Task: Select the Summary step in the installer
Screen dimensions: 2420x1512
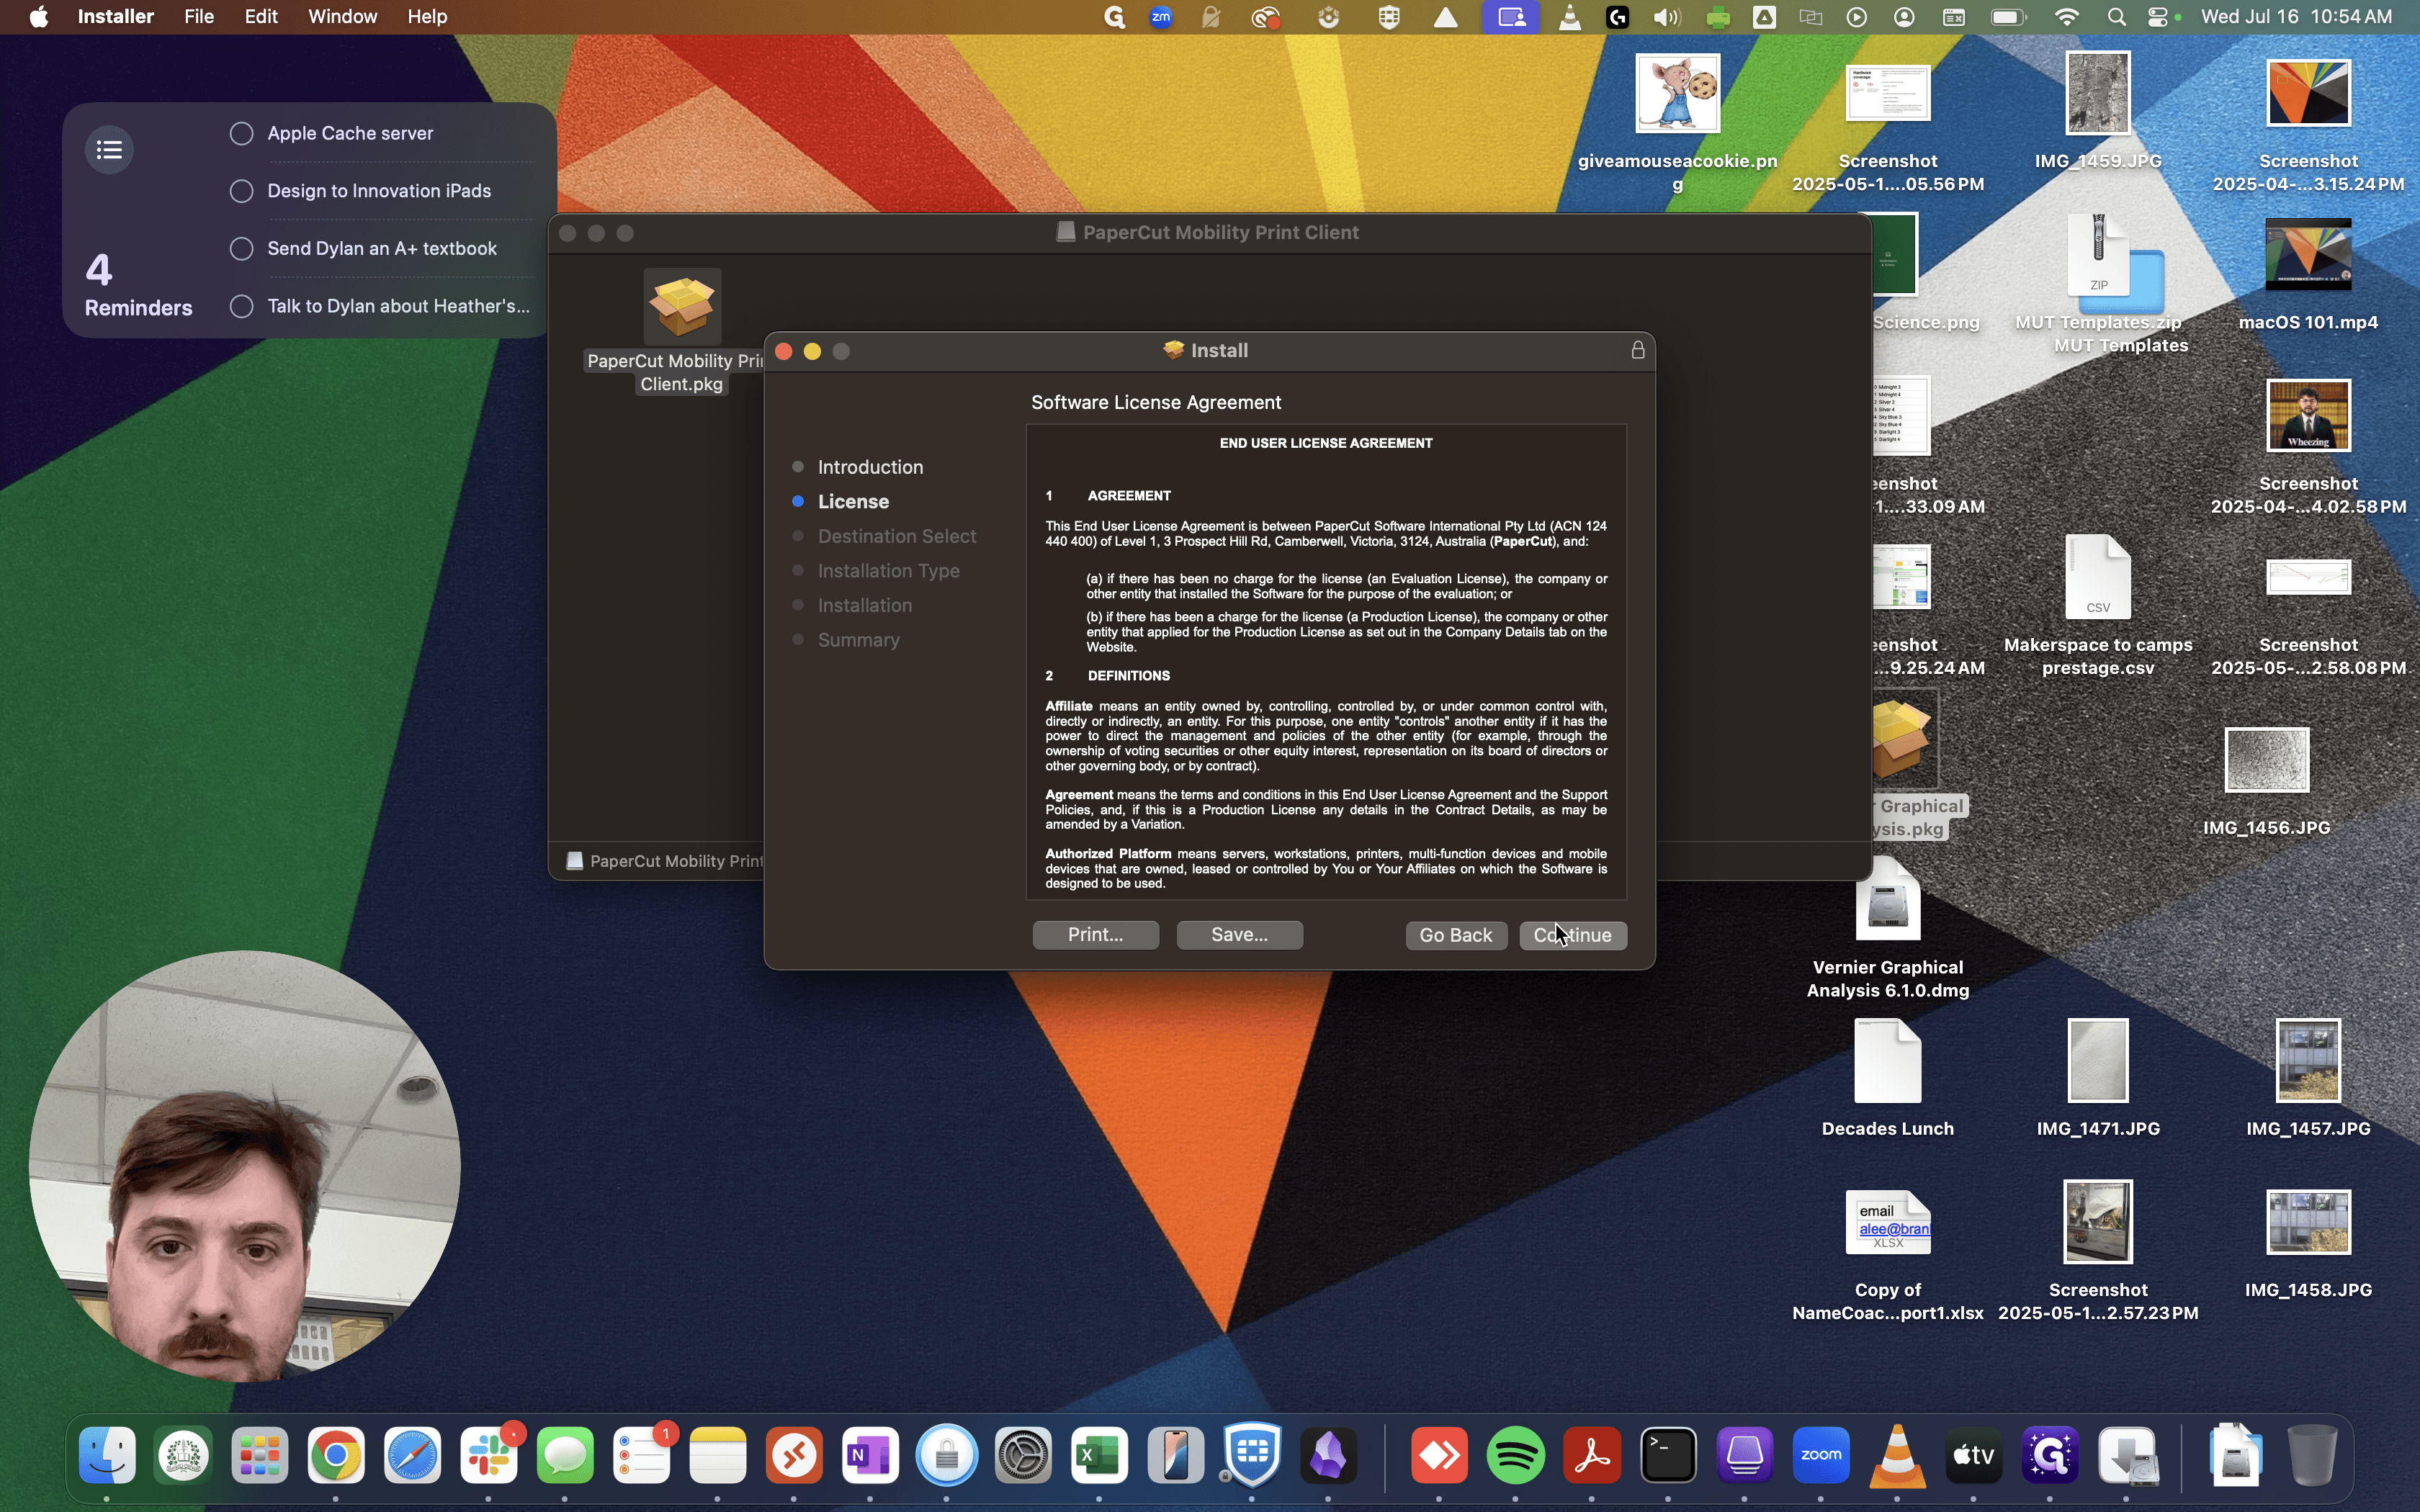Action: [859, 640]
